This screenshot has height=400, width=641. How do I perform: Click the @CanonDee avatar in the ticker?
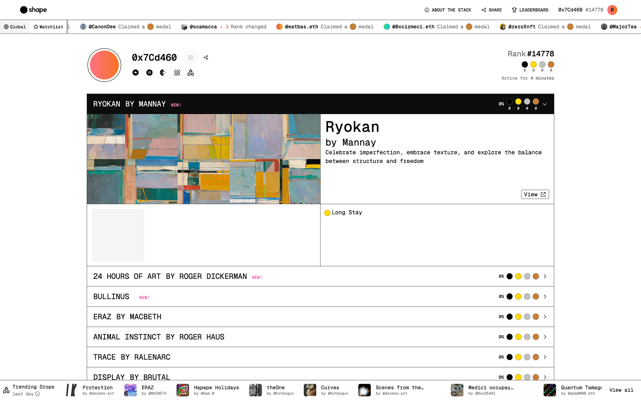point(83,27)
